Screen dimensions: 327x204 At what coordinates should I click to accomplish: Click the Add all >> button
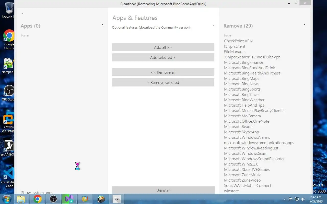tap(163, 47)
